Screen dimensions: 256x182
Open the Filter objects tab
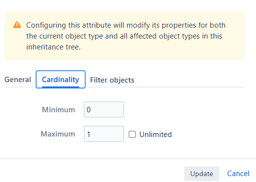pos(112,80)
